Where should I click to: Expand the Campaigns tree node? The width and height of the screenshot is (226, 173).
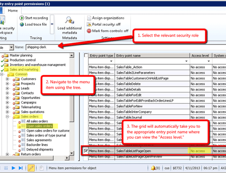(x=7, y=102)
